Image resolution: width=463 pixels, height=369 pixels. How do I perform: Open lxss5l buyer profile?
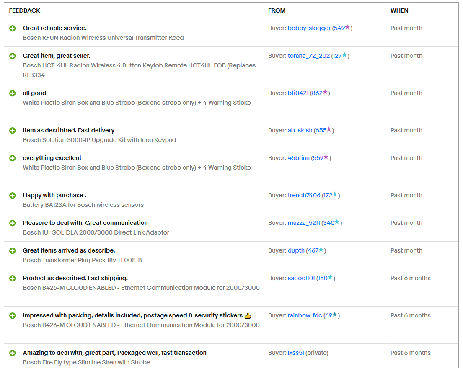pyautogui.click(x=295, y=353)
